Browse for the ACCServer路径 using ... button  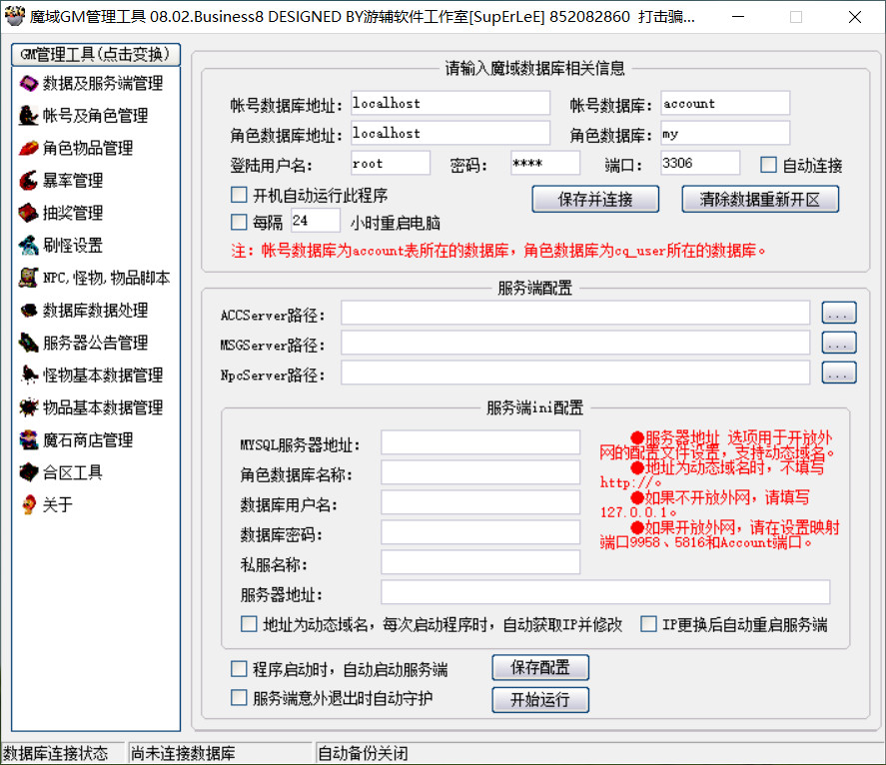pos(839,315)
